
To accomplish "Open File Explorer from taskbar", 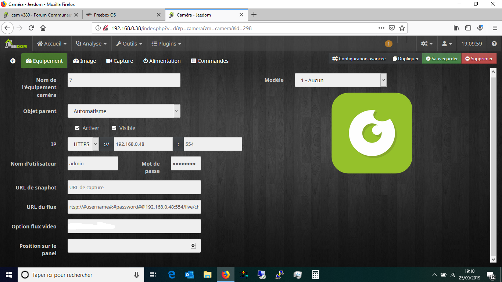I will tap(208, 275).
